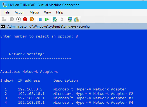Open the Action menu
The height and width of the screenshot is (107, 147).
(19, 12)
